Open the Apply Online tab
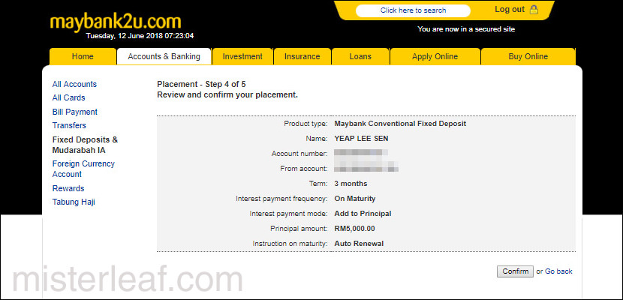Image resolution: width=623 pixels, height=300 pixels. (x=435, y=56)
